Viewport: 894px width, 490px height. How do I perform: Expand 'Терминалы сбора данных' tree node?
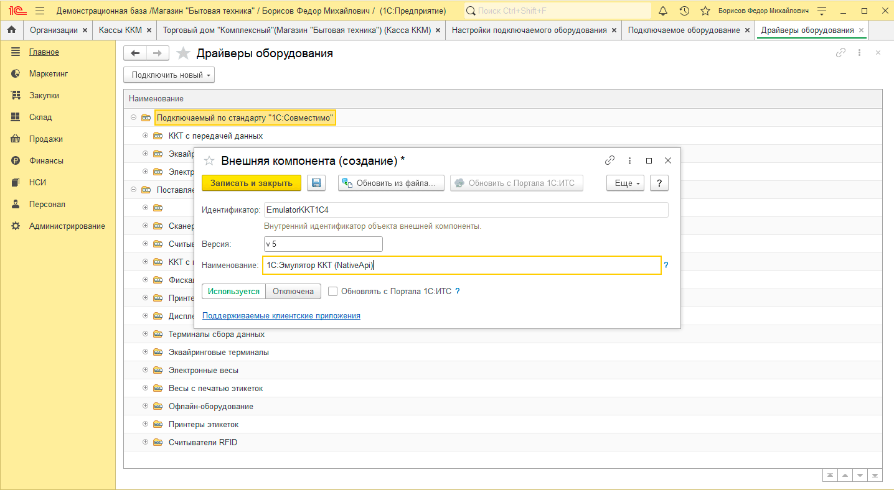(146, 334)
